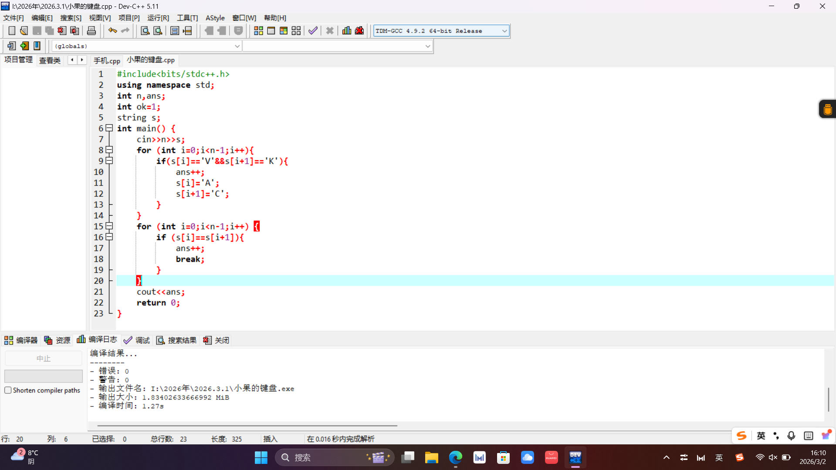The image size is (836, 470).
Task: Click the Compile and Run toolbar icon
Action: [x=284, y=30]
